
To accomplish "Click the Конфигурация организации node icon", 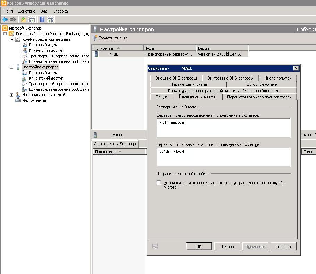I will pyautogui.click(x=18, y=39).
